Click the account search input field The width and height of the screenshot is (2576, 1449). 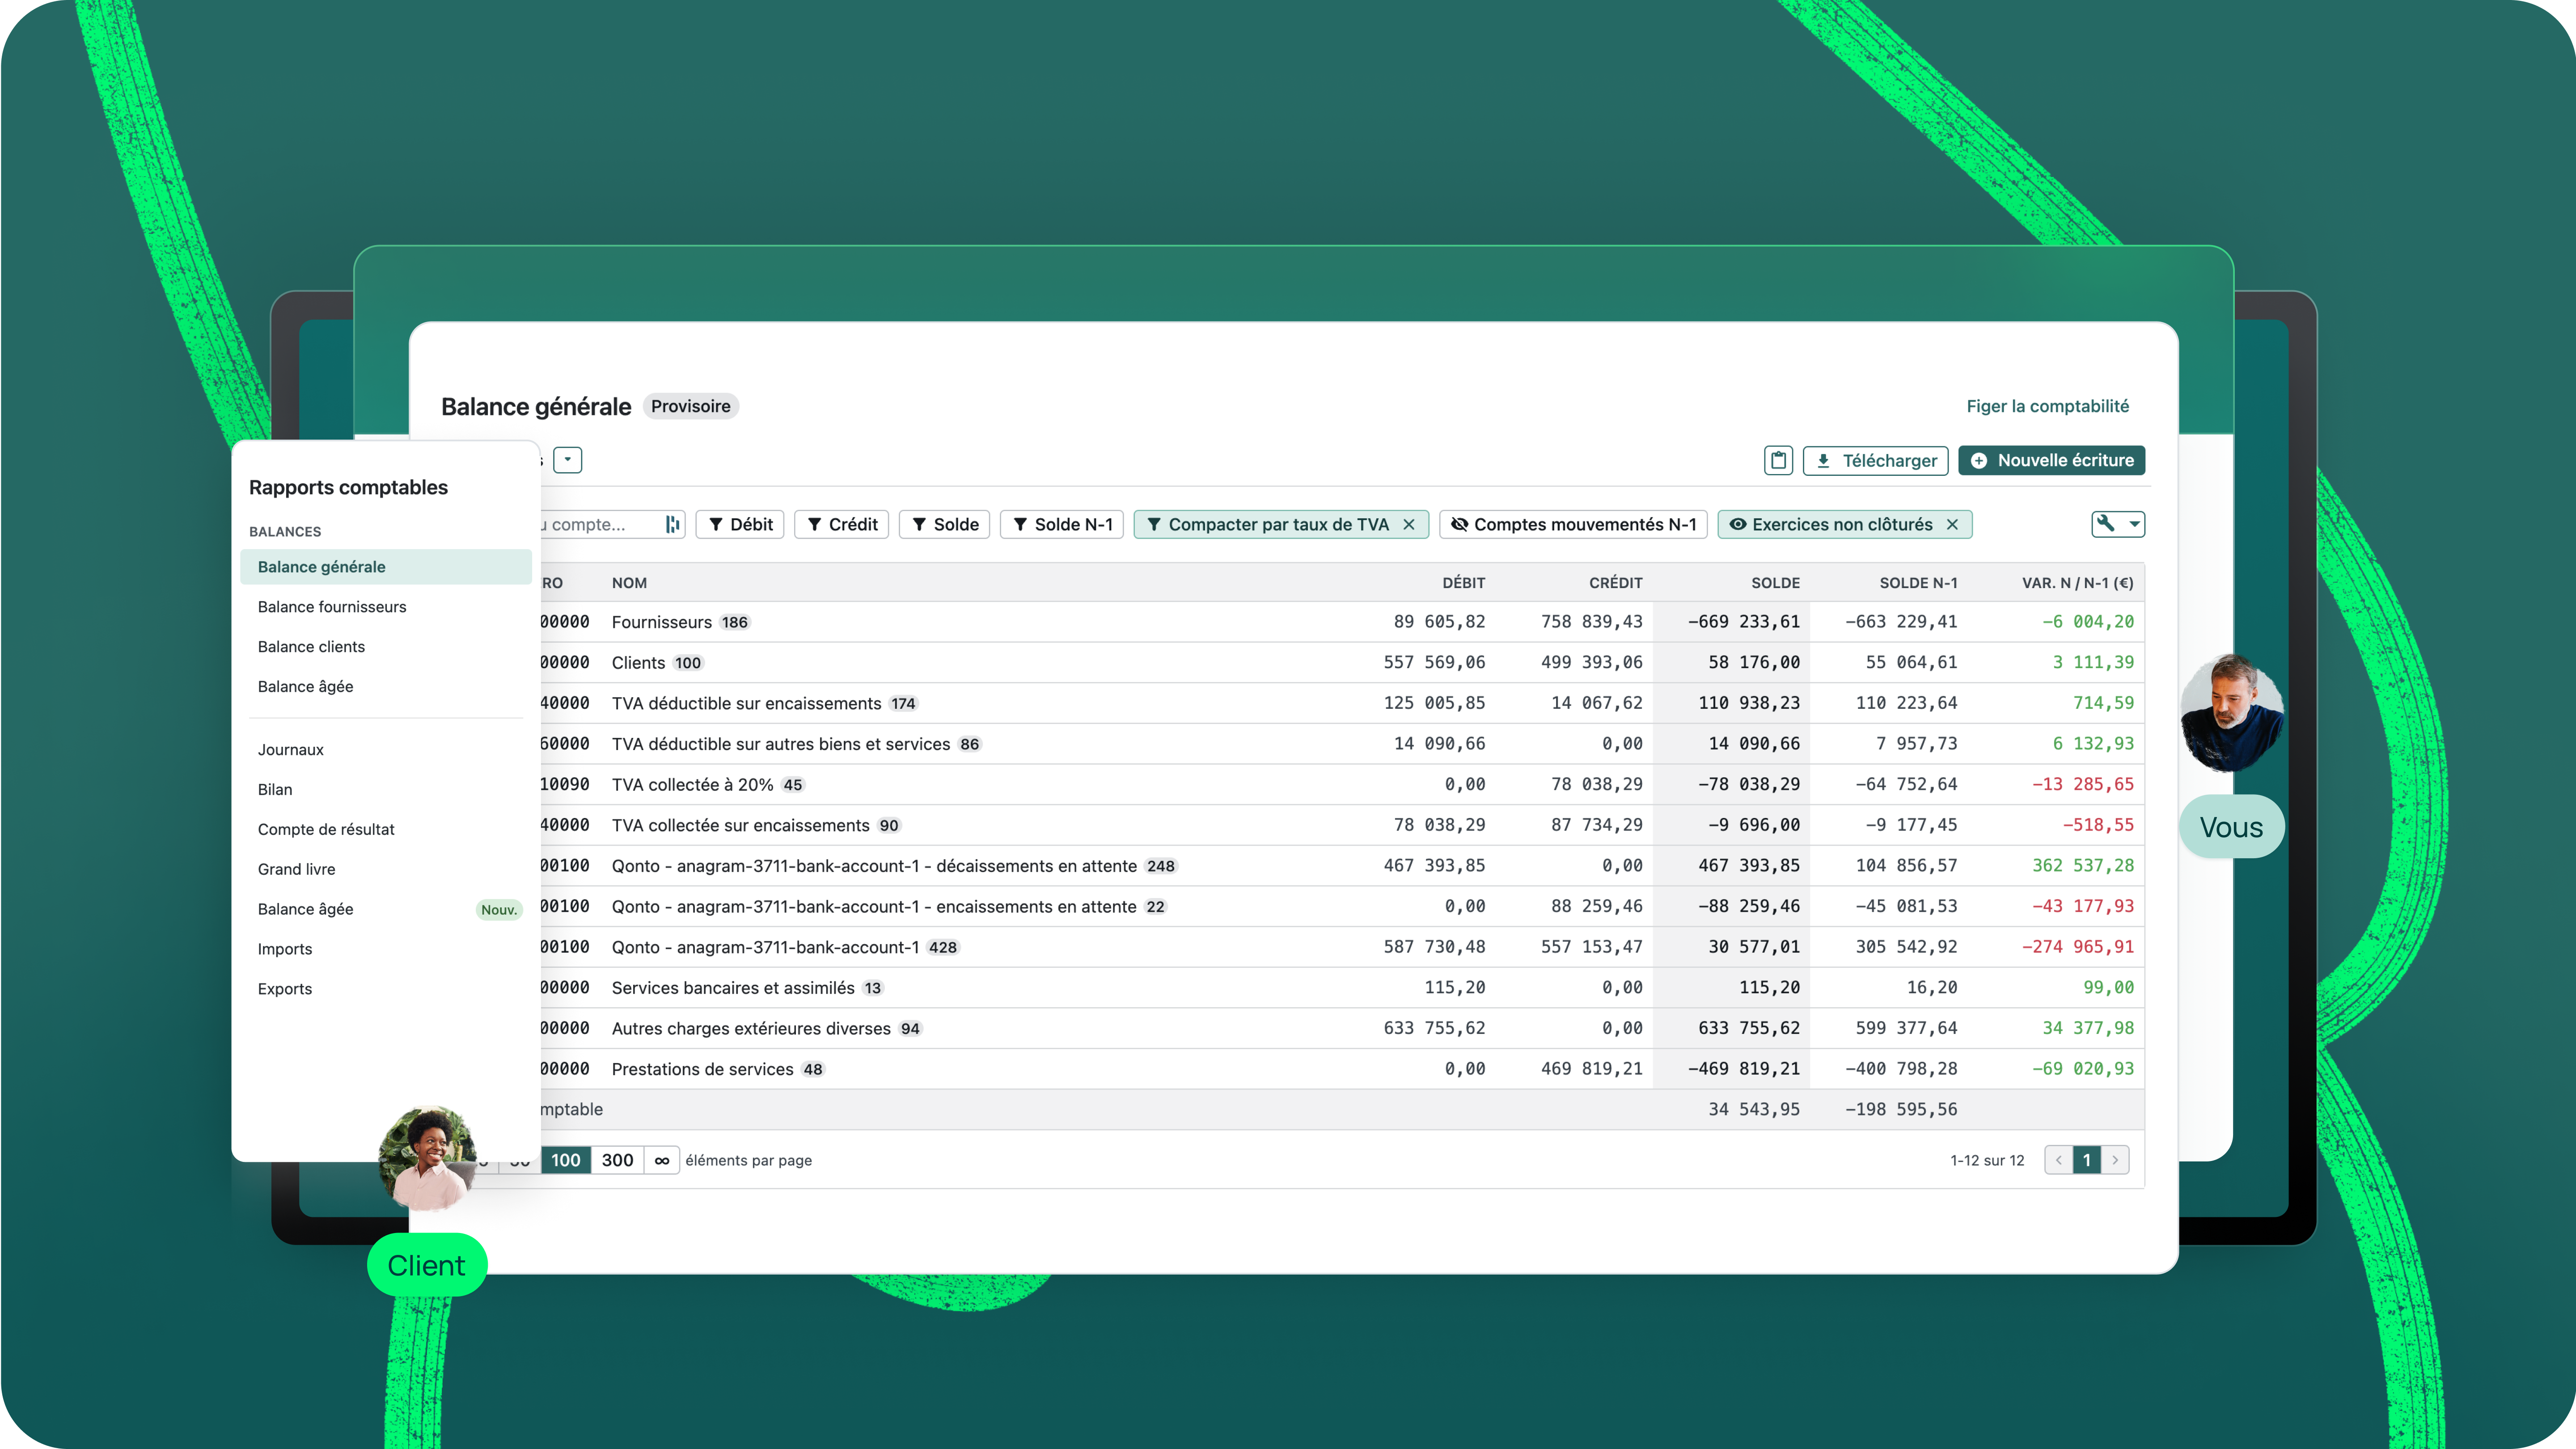(x=595, y=524)
